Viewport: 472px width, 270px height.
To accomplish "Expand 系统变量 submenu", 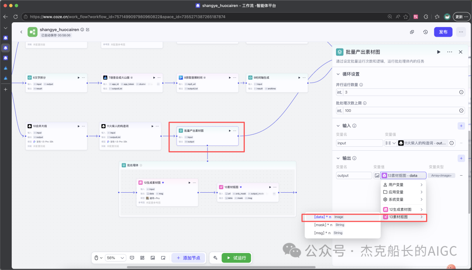I will click(403, 200).
